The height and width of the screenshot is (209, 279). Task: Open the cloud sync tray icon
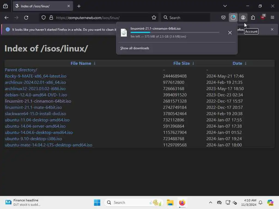pos(219,202)
